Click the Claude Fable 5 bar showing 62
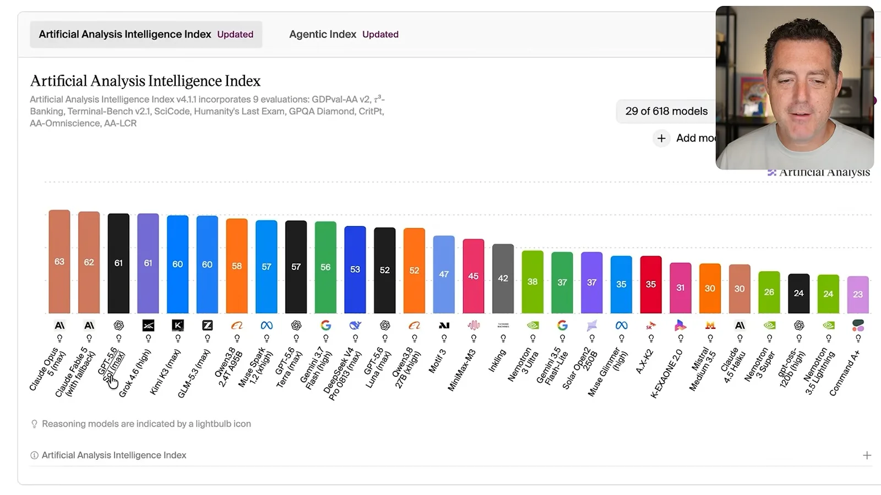The image size is (881, 495). point(89,262)
